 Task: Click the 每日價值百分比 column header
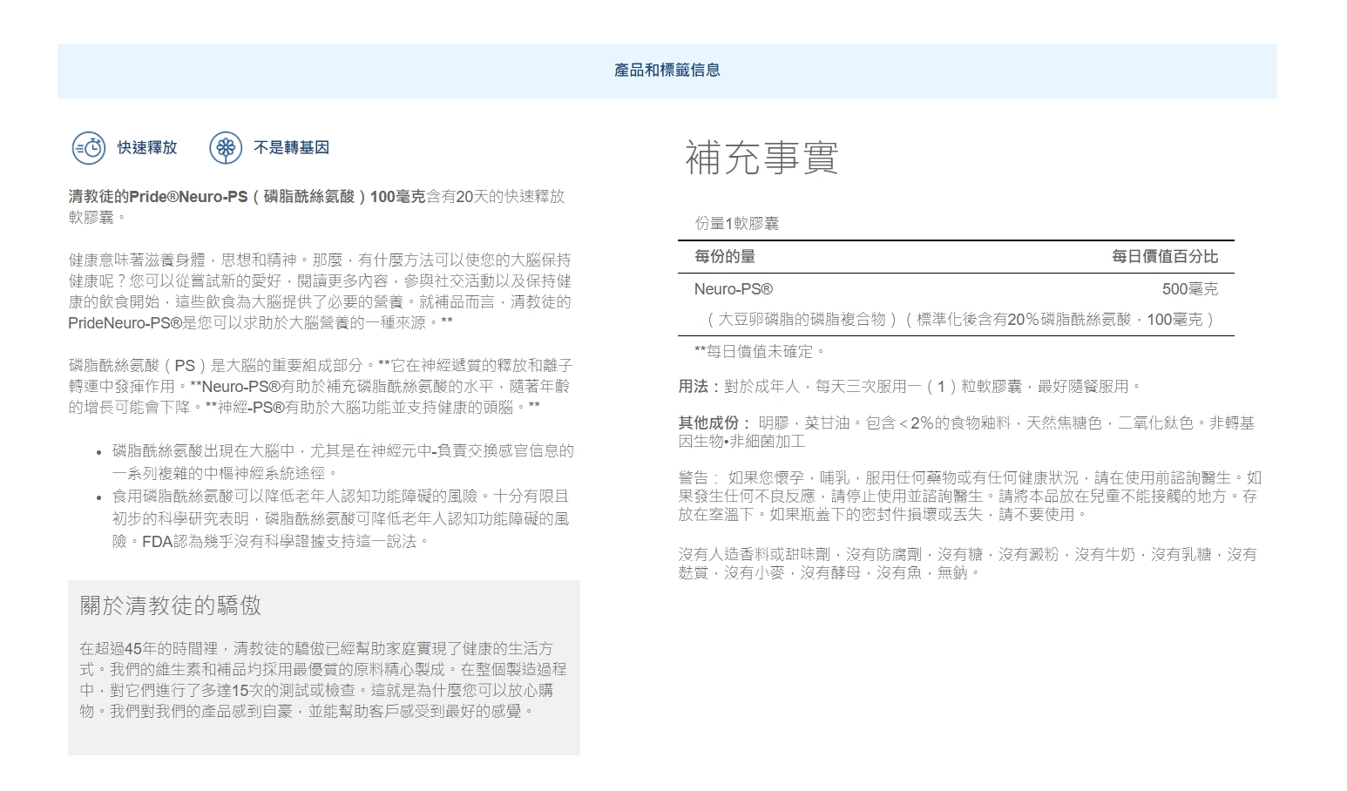pos(1165,256)
